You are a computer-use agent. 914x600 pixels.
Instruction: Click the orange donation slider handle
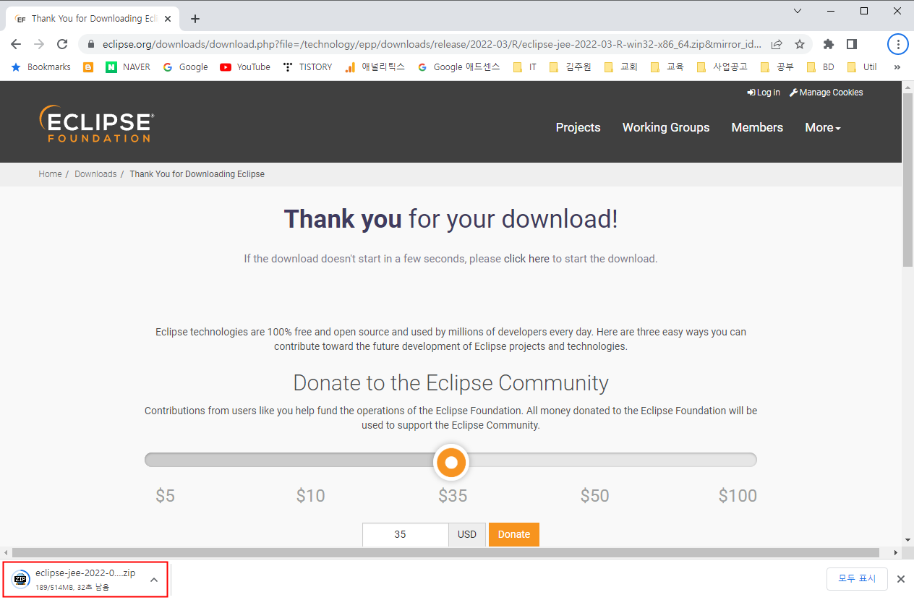click(x=451, y=462)
